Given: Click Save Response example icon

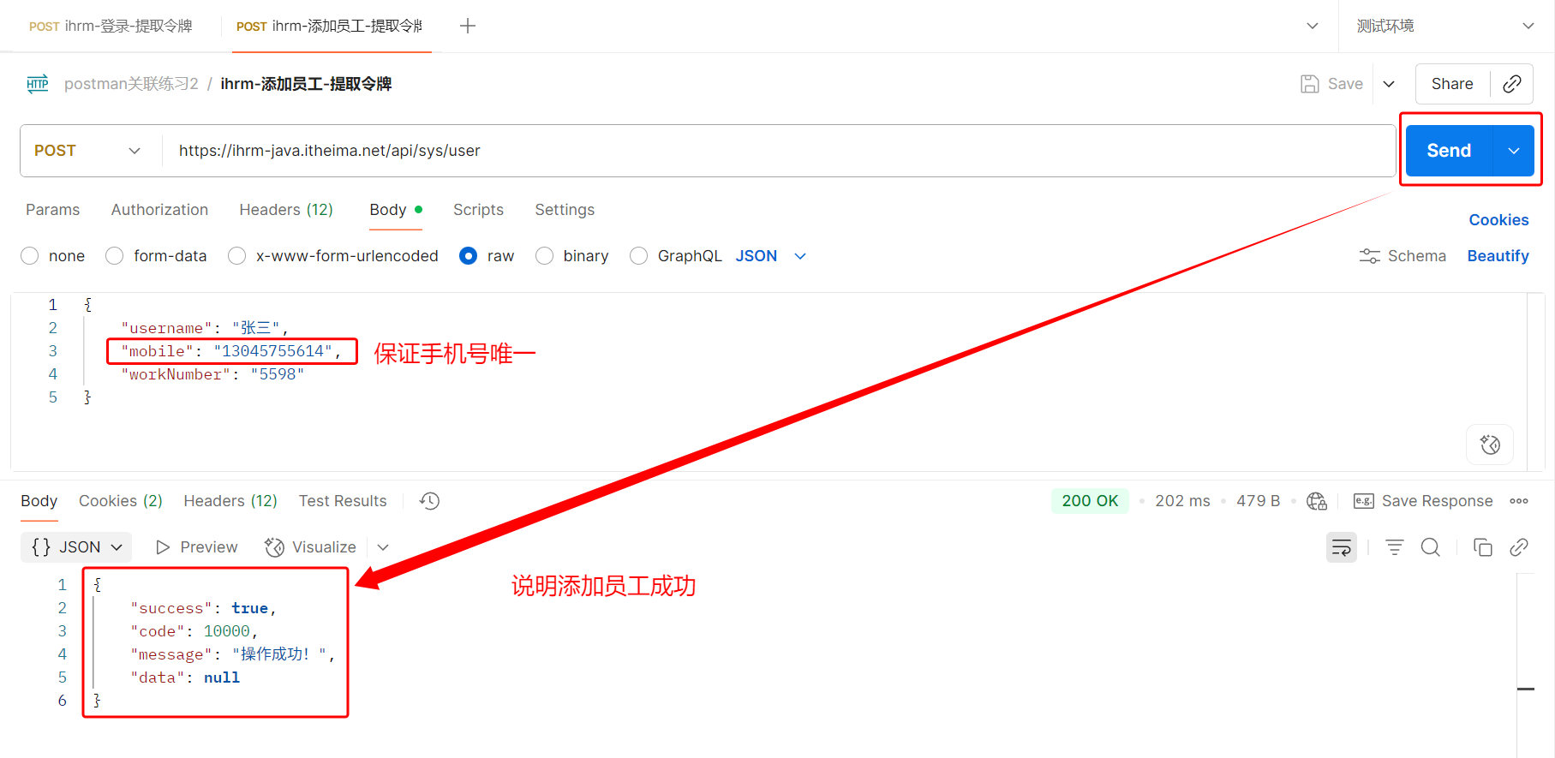Looking at the screenshot, I should tap(1363, 501).
